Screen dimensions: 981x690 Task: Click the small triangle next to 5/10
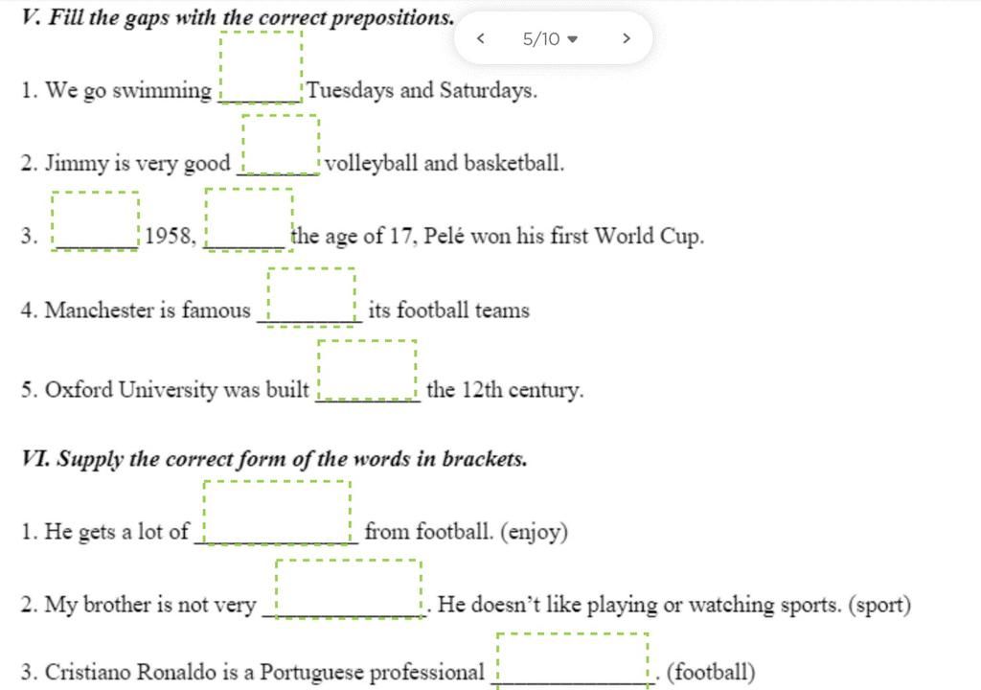(572, 39)
